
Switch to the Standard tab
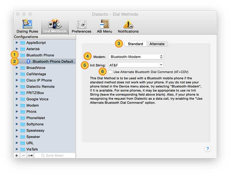pyautogui.click(x=135, y=44)
